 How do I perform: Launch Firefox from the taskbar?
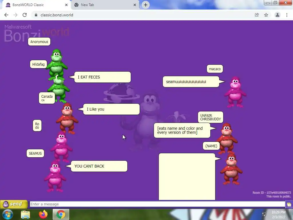pyautogui.click(x=43, y=214)
